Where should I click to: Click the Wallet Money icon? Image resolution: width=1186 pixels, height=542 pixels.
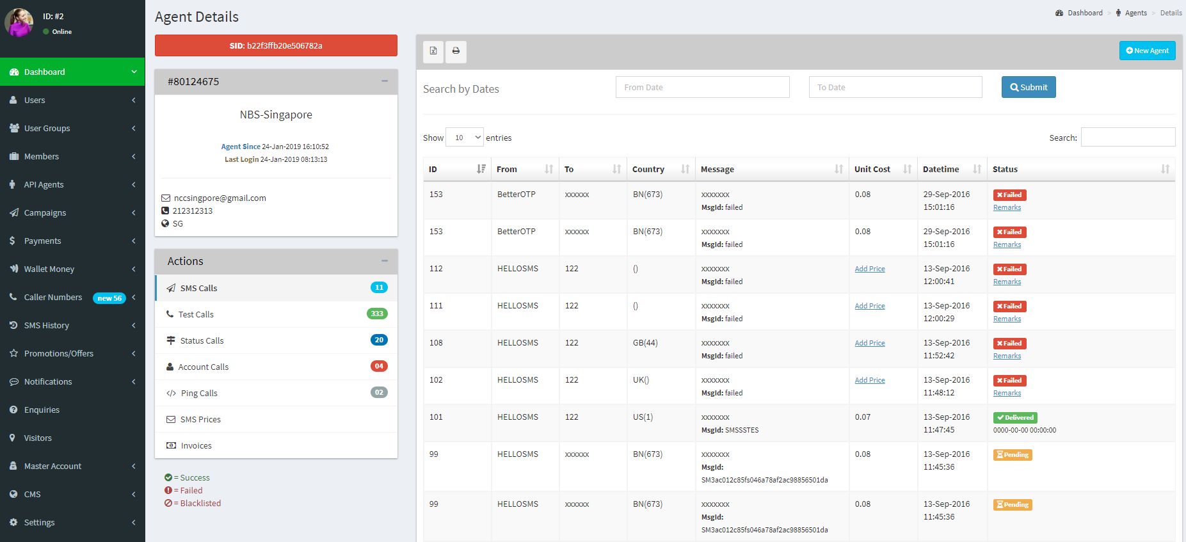coord(14,269)
